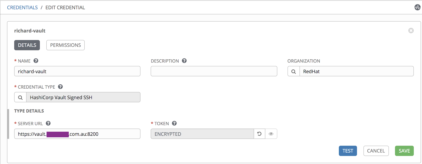Image resolution: width=422 pixels, height=164 pixels.
Task: Focus the empty Description field
Action: [x=214, y=71]
